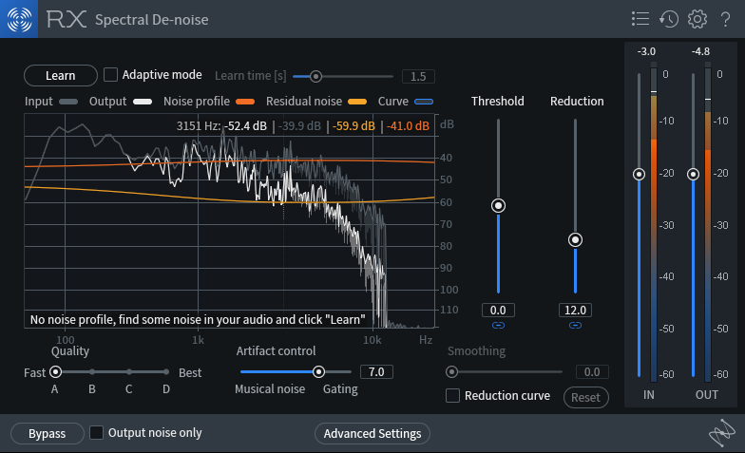The height and width of the screenshot is (453, 745).
Task: Select Quality option A
Action: [x=55, y=372]
